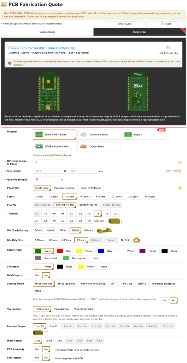Set Gold Fingers to Yes
The height and width of the screenshot is (363, 187).
pos(36,275)
